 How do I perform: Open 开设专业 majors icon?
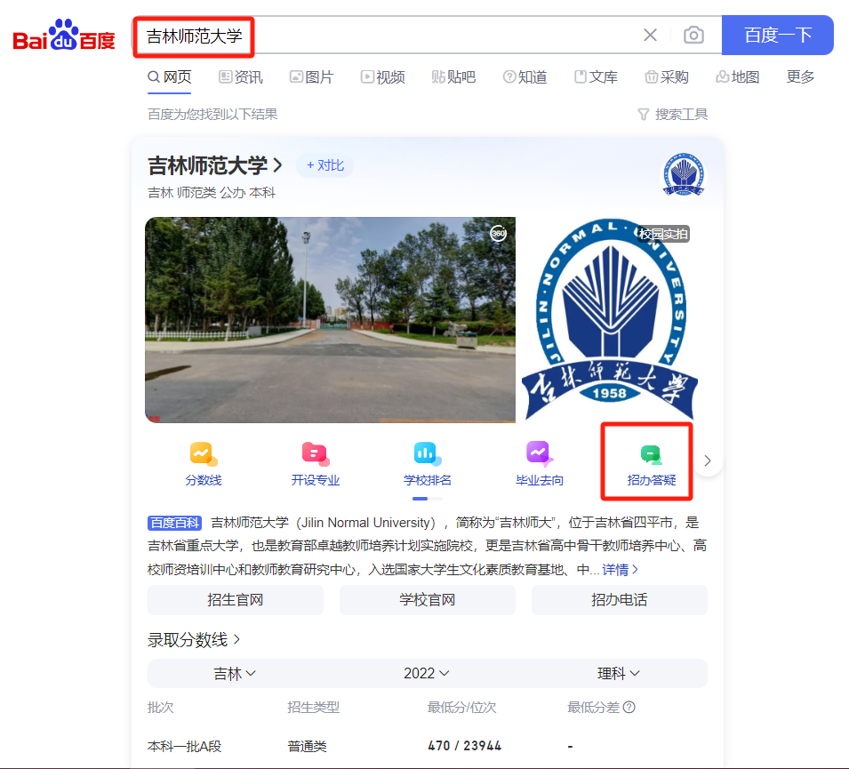(316, 464)
